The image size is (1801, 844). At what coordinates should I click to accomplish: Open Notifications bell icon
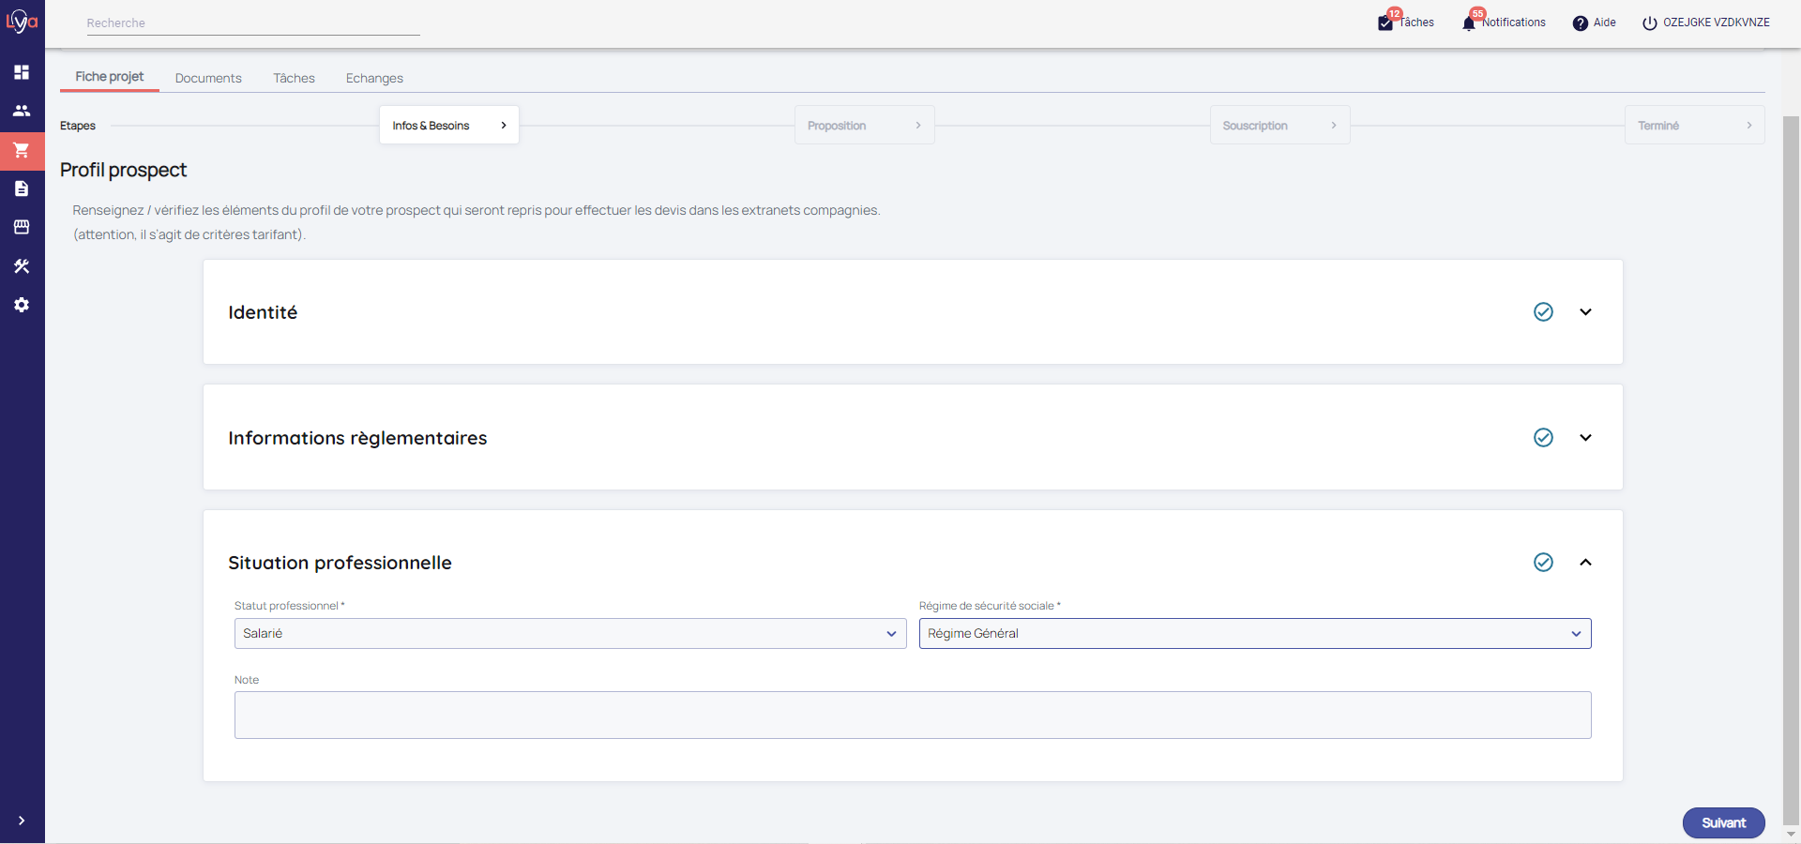tap(1469, 23)
